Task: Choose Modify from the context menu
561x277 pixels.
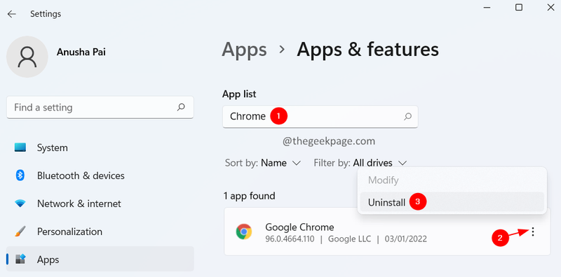Action: (x=452, y=180)
